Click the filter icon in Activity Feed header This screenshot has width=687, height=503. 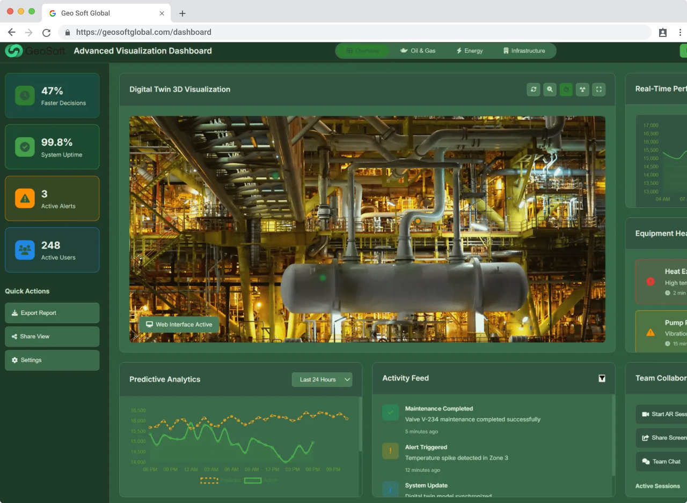(602, 378)
